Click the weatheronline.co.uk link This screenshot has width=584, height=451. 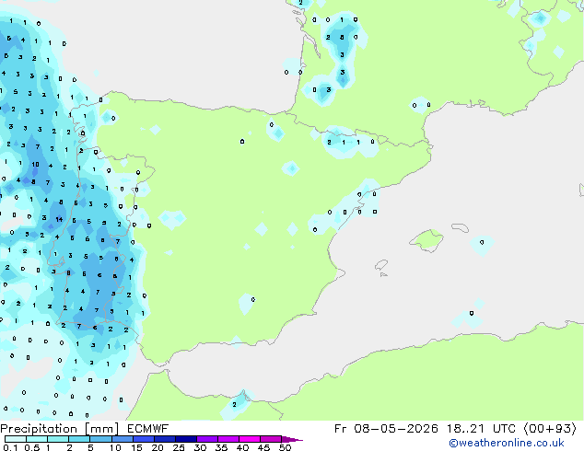[507, 443]
